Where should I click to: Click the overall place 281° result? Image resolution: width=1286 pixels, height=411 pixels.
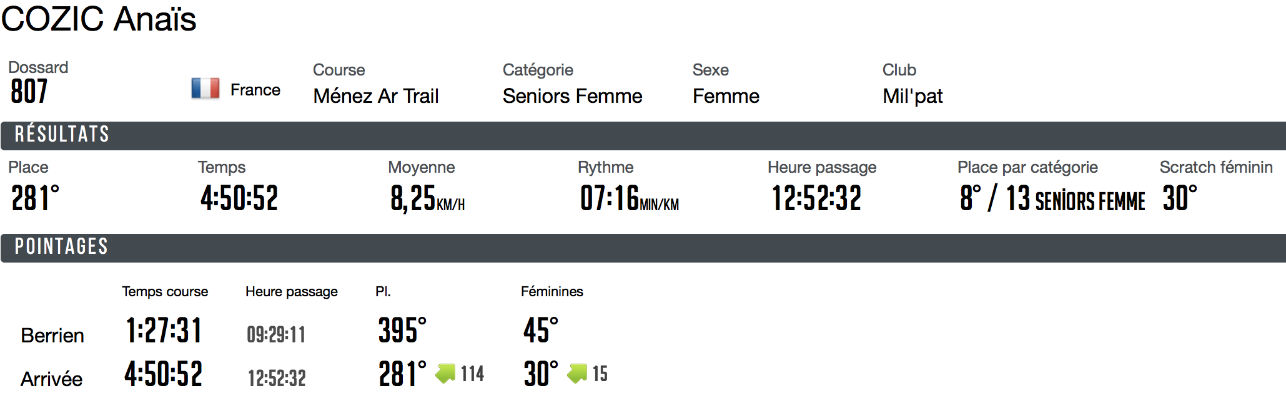click(x=36, y=198)
